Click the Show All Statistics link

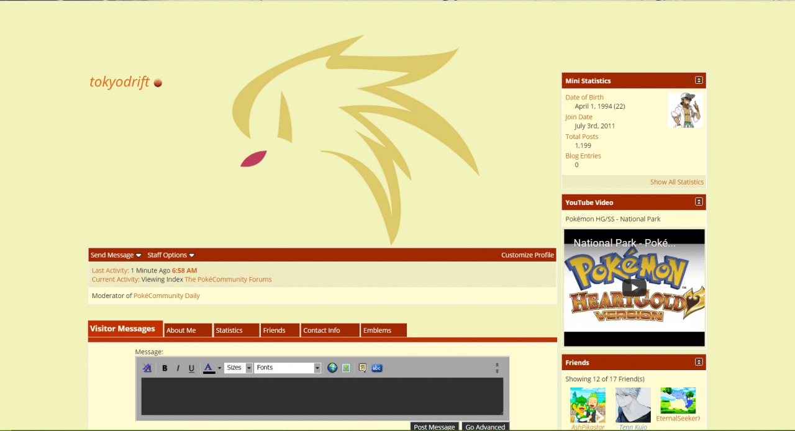coord(677,182)
